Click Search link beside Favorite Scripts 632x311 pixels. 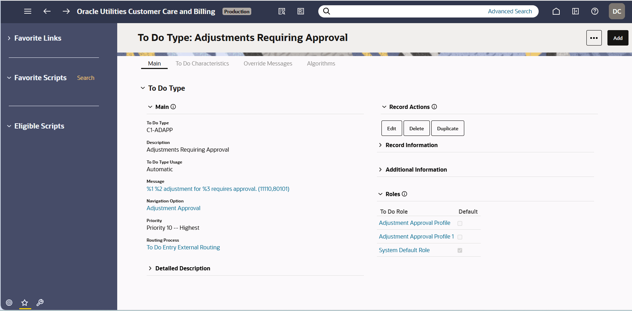(86, 78)
